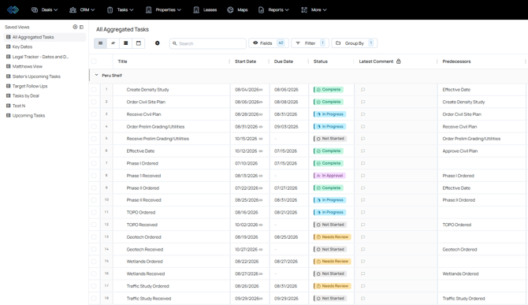The height and width of the screenshot is (305, 528).
Task: Click the Not Started badge for Geotech Received
Action: (330, 250)
